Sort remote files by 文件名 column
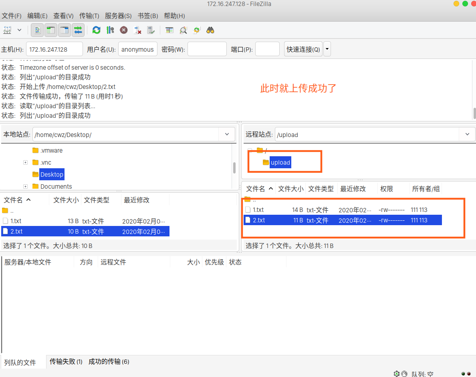Viewport: 476px width, 377px height. (260, 189)
